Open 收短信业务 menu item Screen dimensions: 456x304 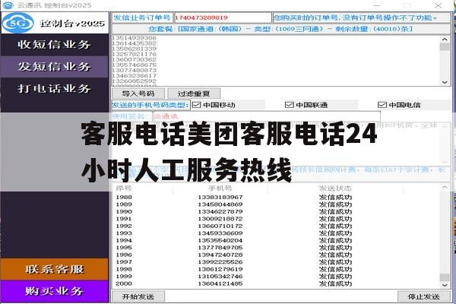point(55,45)
